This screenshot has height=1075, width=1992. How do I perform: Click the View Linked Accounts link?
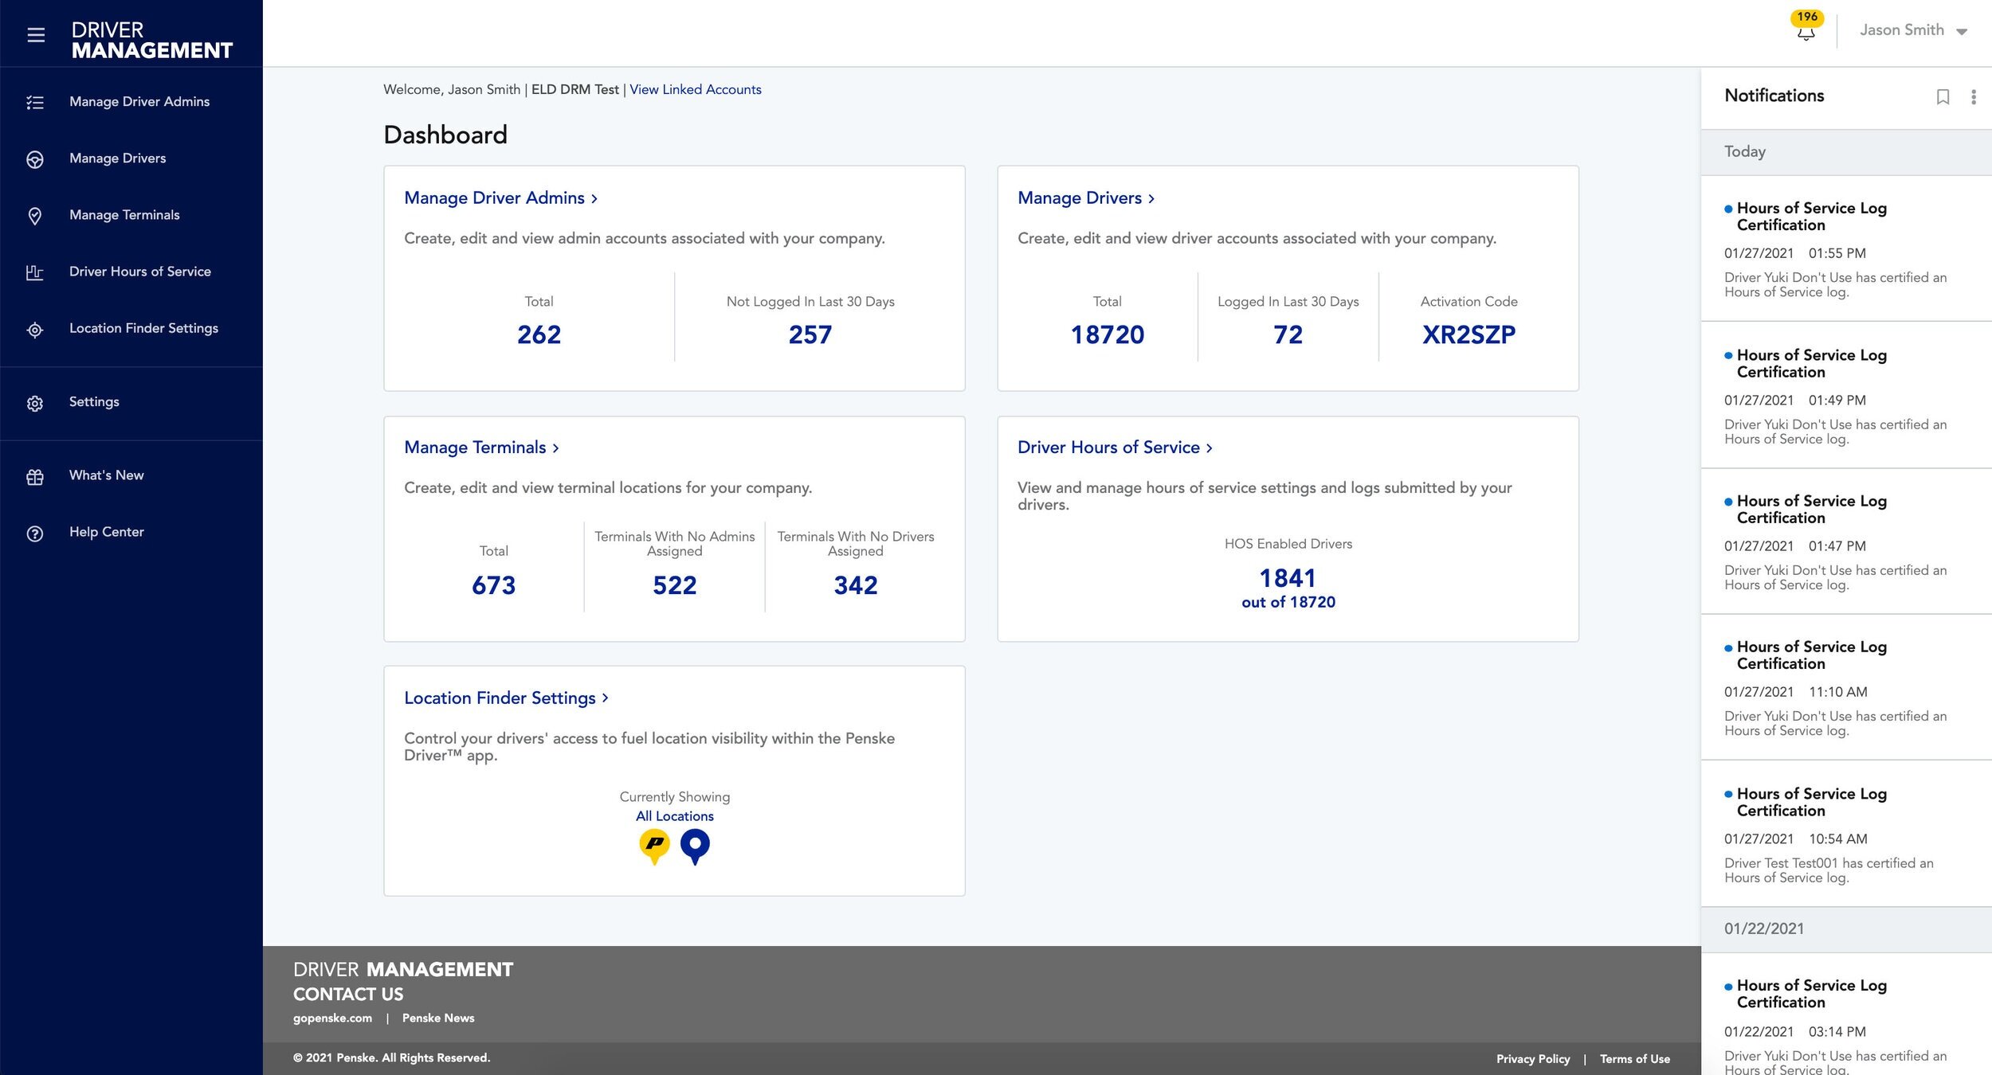[696, 90]
